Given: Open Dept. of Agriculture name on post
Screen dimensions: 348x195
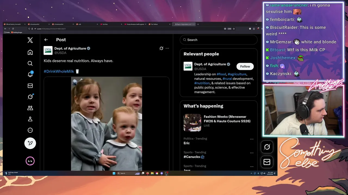Looking at the screenshot, I should 70,48.
